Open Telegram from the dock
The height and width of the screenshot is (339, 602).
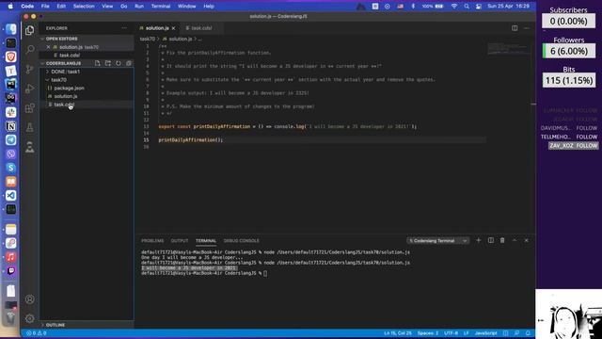(x=10, y=140)
